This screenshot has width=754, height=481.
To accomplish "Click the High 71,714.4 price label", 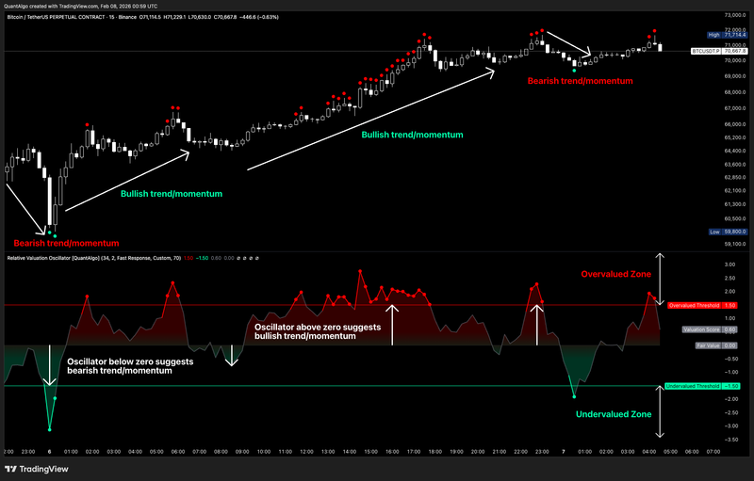I will (727, 35).
